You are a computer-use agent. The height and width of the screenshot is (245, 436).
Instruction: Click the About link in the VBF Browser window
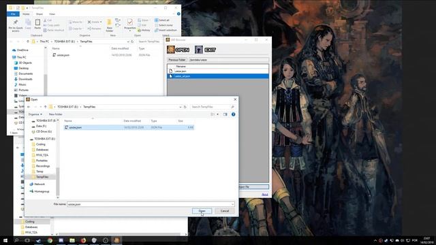(265, 195)
